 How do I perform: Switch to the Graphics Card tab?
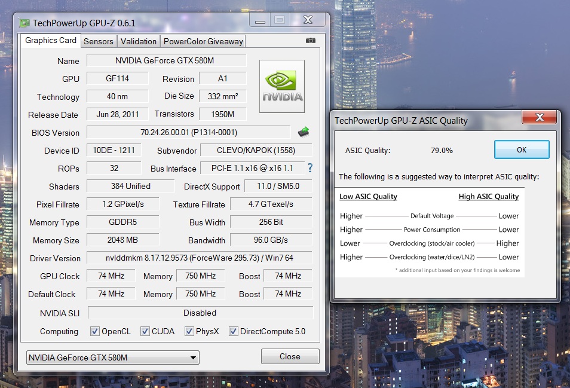pos(51,41)
